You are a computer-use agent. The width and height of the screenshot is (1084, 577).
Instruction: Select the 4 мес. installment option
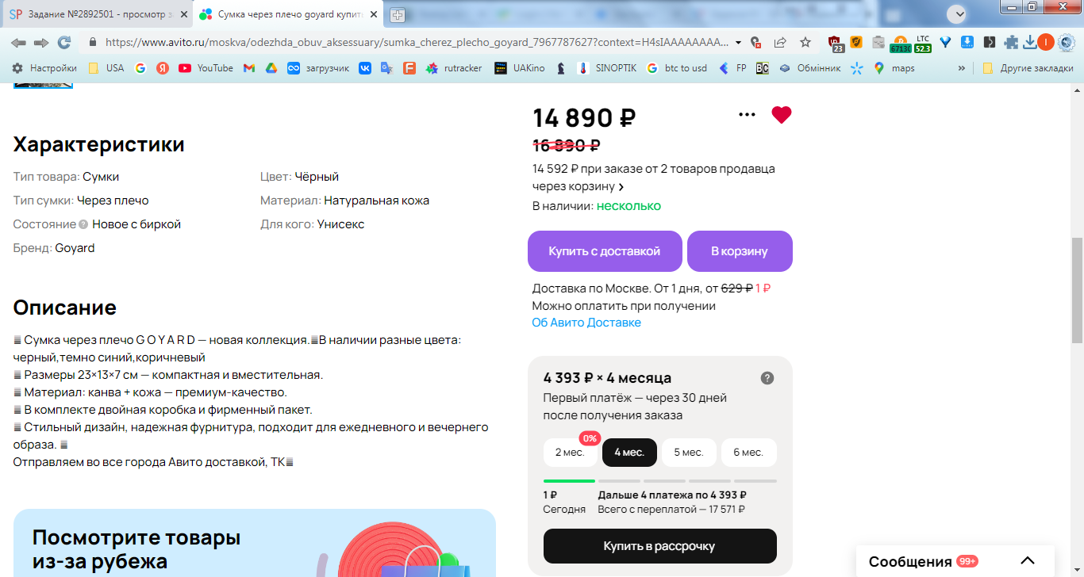[629, 453]
